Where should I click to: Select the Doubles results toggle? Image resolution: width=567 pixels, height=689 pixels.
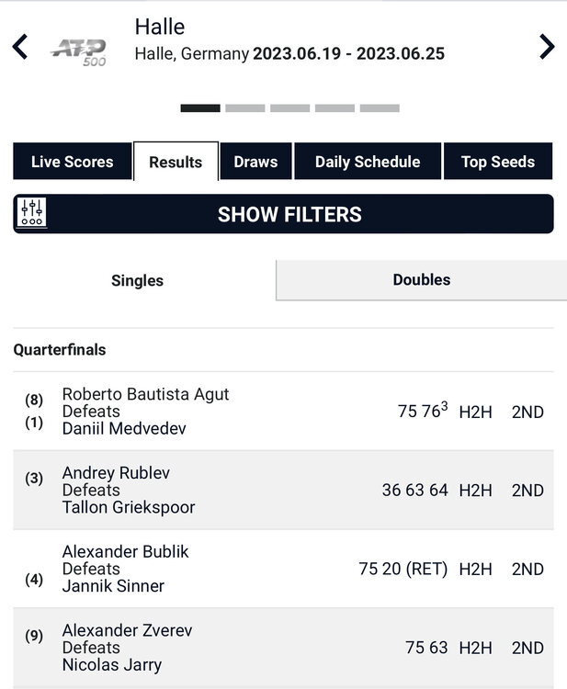click(x=421, y=280)
